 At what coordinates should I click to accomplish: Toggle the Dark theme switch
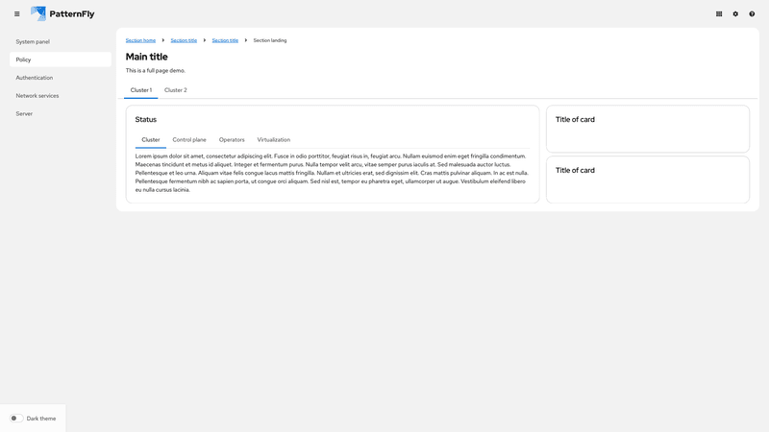(x=16, y=419)
